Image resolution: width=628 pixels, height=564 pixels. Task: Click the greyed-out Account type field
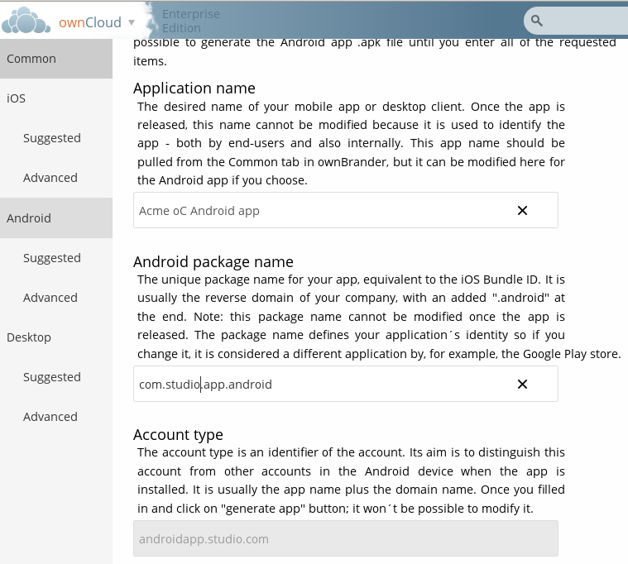pyautogui.click(x=345, y=538)
